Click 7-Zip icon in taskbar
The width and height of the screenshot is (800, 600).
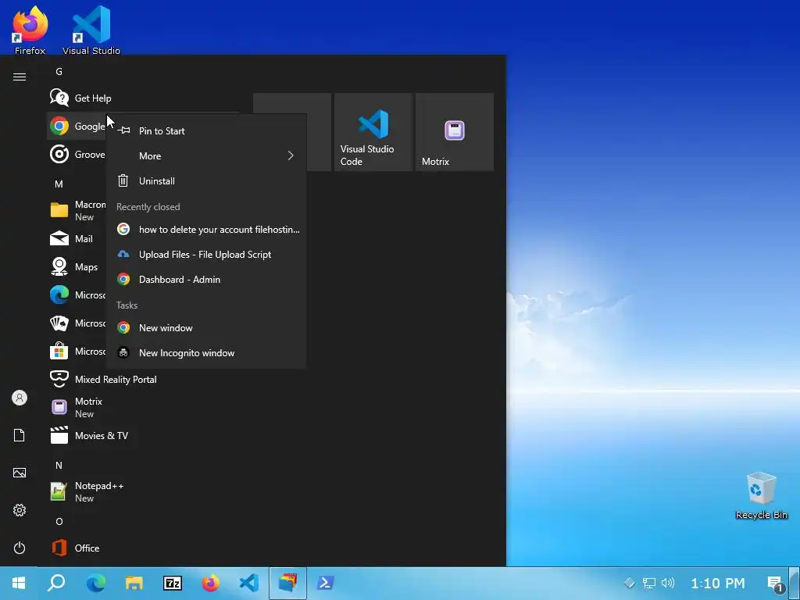(173, 583)
